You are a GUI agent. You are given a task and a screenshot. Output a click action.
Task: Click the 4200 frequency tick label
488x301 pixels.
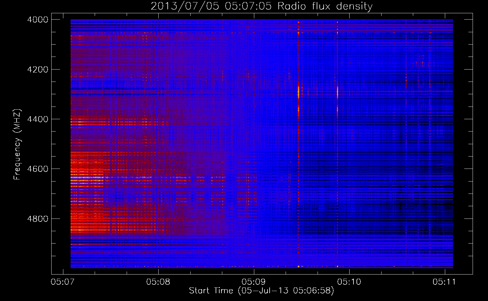[x=38, y=70]
